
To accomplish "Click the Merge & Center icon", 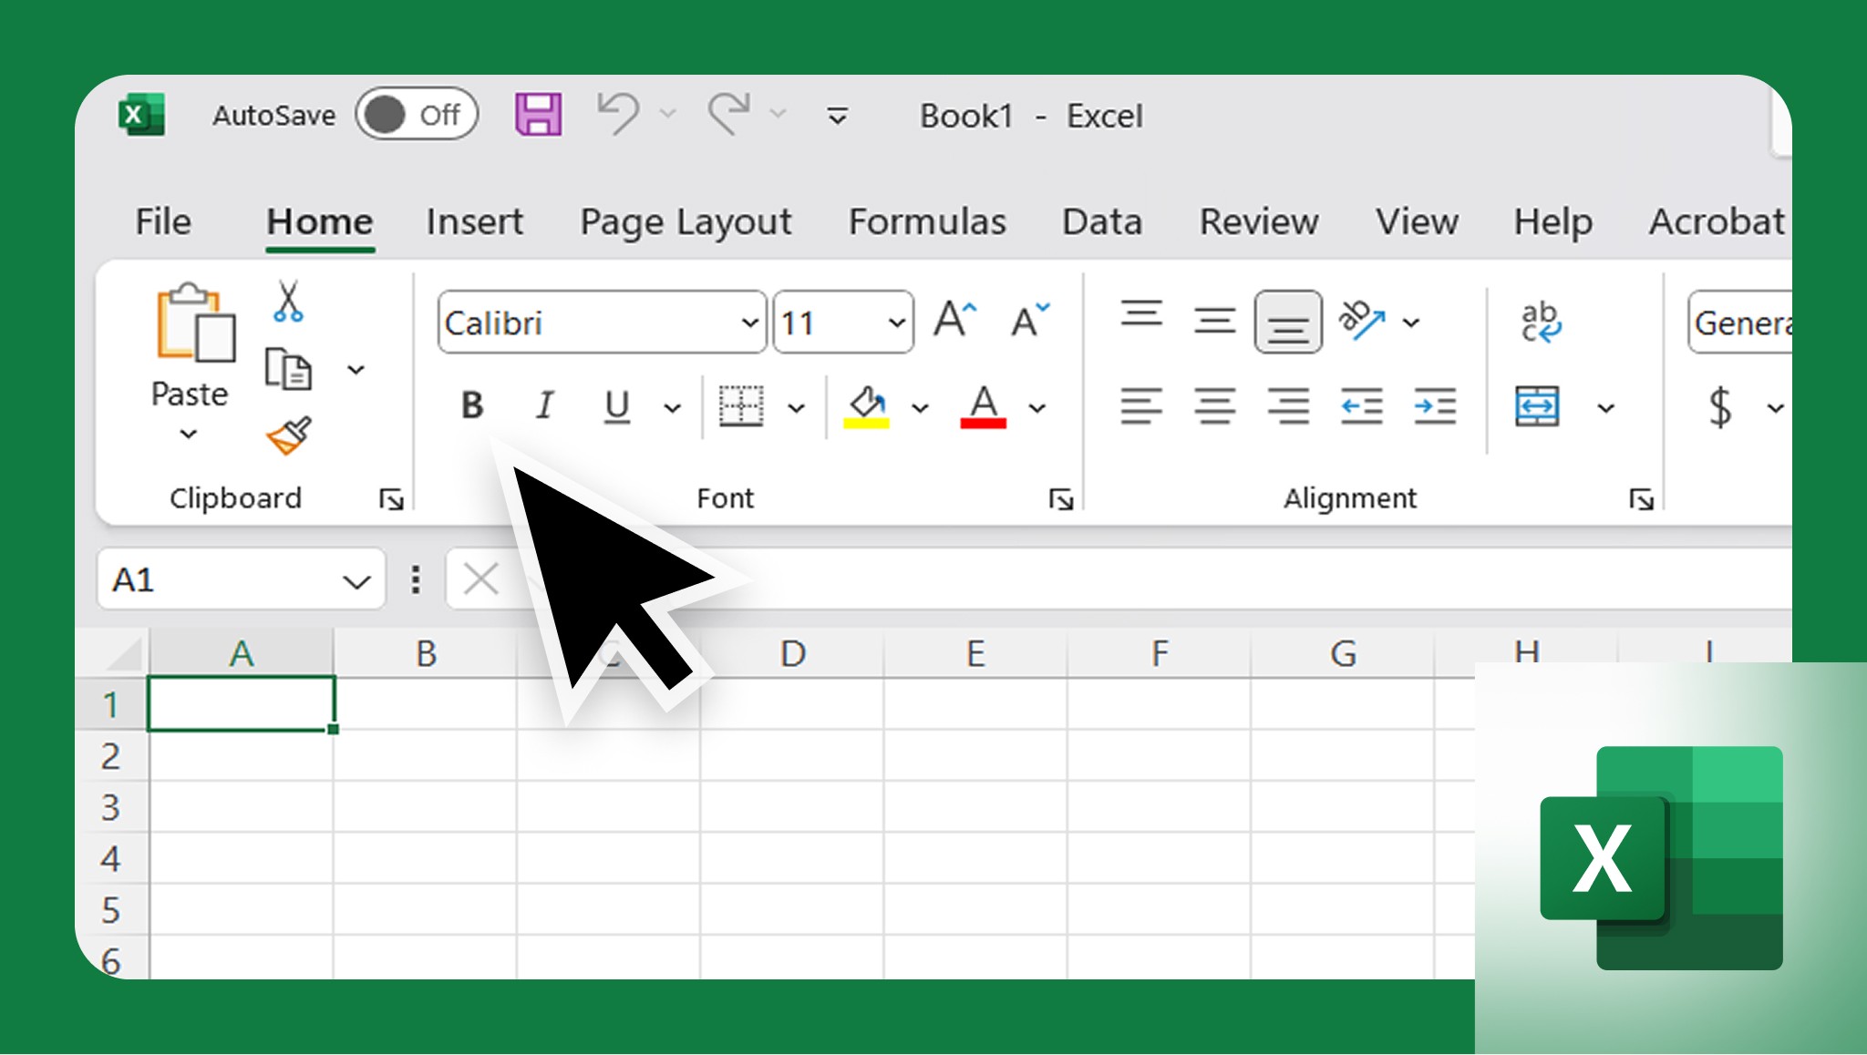I will [1537, 406].
